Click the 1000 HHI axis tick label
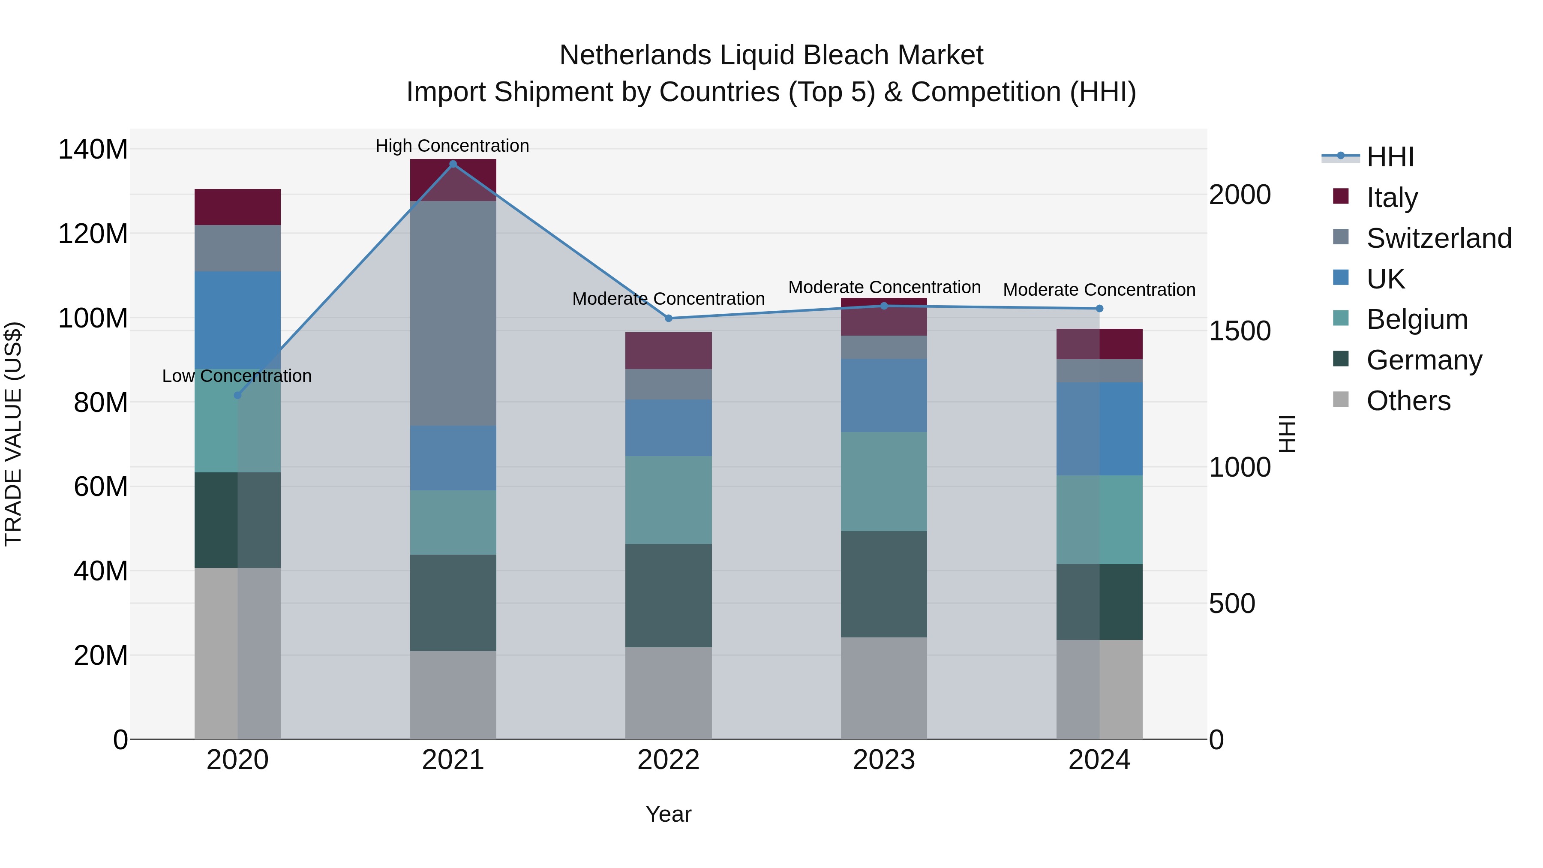 tap(1240, 467)
